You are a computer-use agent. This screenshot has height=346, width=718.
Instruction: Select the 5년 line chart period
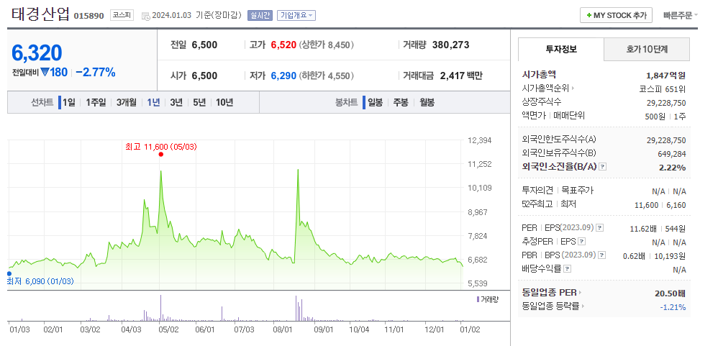pyautogui.click(x=199, y=103)
